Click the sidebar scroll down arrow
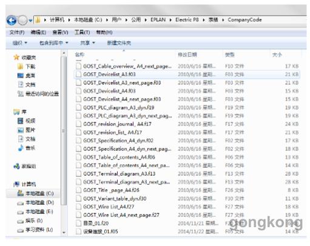The width and height of the screenshot is (310, 246). point(64,233)
